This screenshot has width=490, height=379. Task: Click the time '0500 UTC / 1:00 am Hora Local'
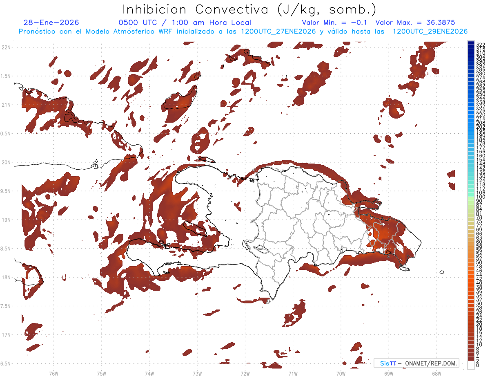pos(185,22)
